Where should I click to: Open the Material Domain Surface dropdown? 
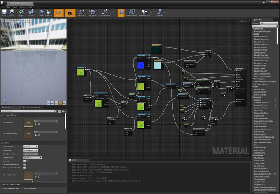click(30, 147)
